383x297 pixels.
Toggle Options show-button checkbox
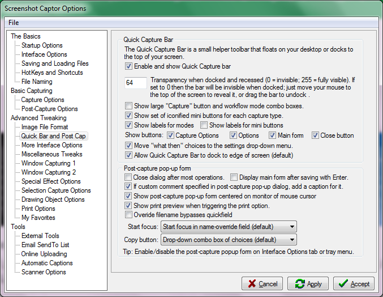[233, 135]
